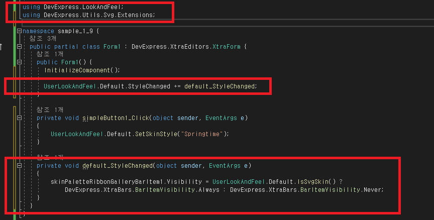Click the namespace name 'sample_1_9'
The height and width of the screenshot is (220, 434).
tap(75, 31)
